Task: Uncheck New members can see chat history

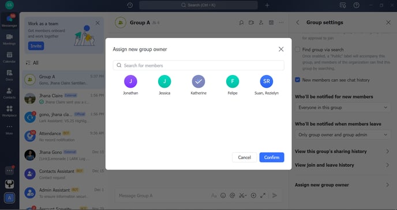Action: [298, 80]
